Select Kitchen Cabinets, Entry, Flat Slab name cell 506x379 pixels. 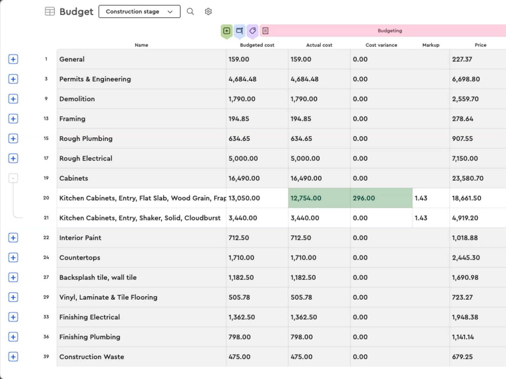pos(142,198)
